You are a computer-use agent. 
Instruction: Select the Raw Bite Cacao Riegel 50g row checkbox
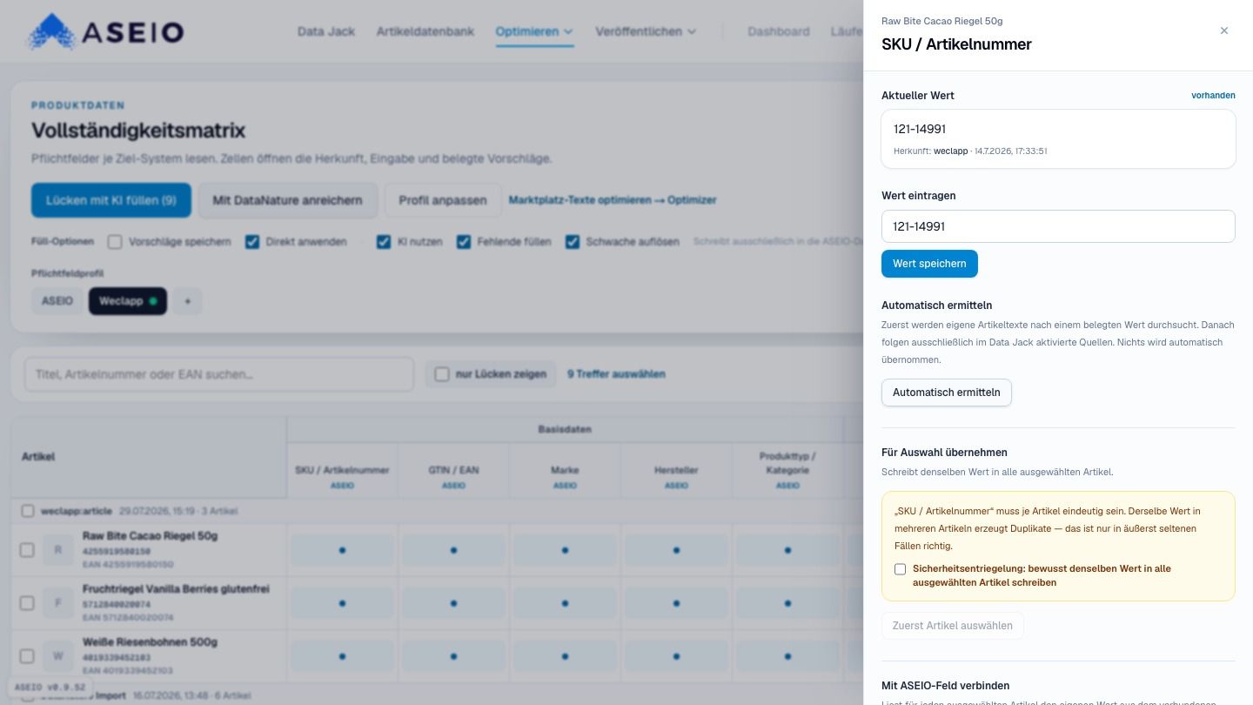click(27, 550)
